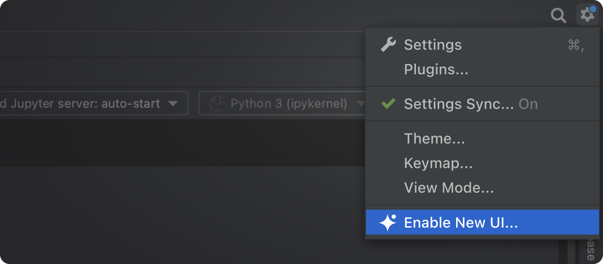The image size is (603, 264).
Task: Click the green checkmark beside Settings Sync
Action: pos(388,104)
